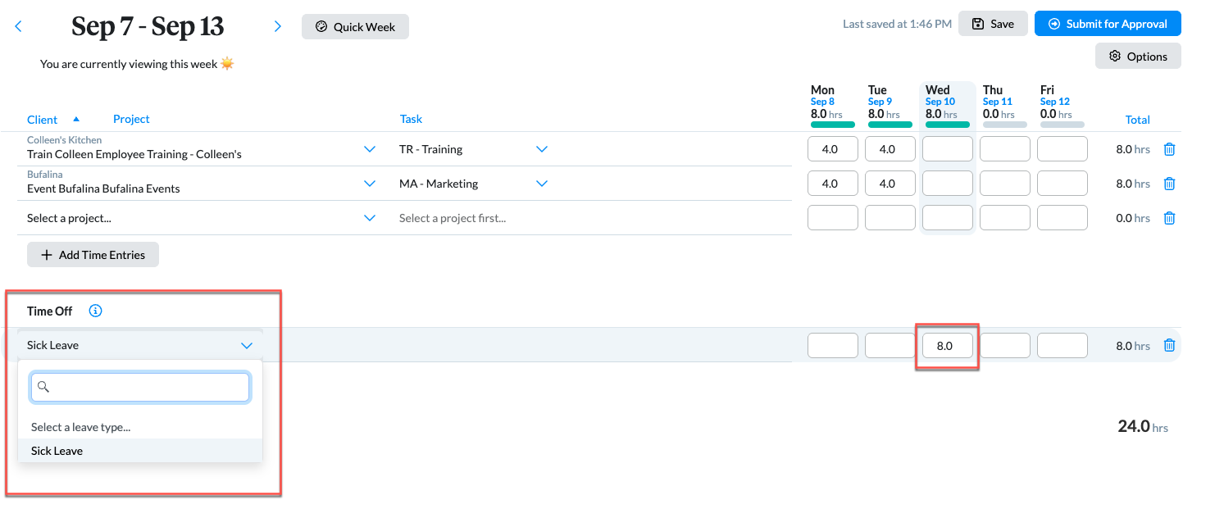Edit Monday hours for Marketing row
This screenshot has width=1224, height=527.
pos(833,184)
